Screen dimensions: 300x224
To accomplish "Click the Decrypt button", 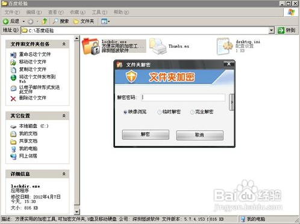I will (146, 135).
